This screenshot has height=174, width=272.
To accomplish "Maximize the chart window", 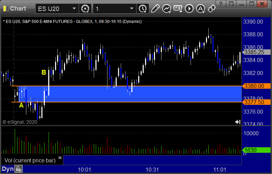I will 251,4.
